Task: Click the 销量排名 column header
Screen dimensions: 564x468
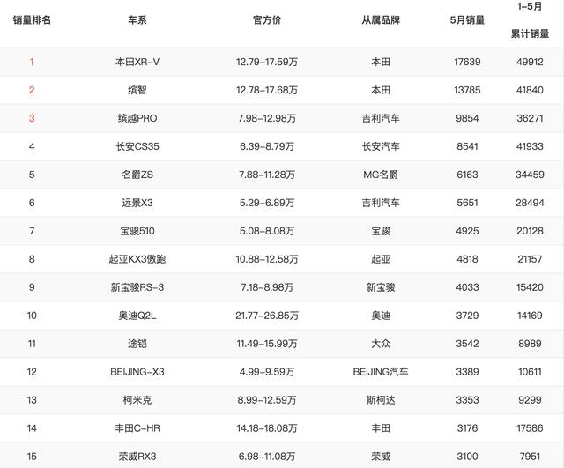Action: (x=32, y=20)
